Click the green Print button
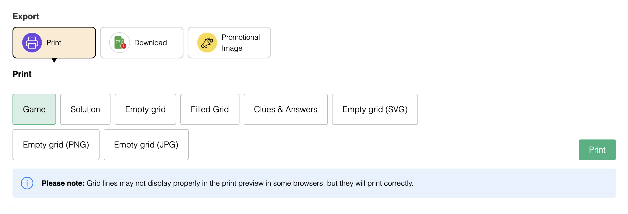This screenshot has width=628, height=214. tap(597, 150)
